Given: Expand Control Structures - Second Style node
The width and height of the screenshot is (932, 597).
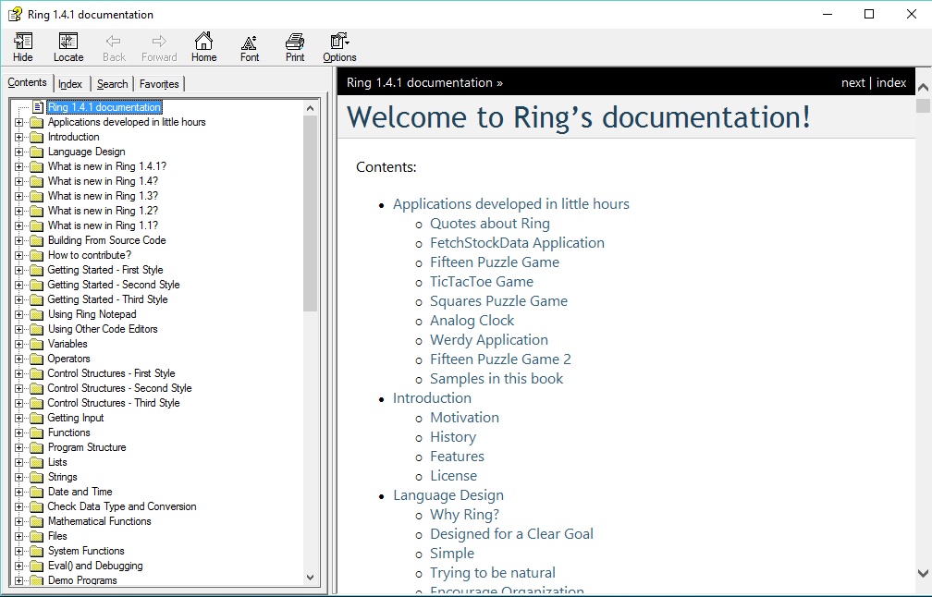Looking at the screenshot, I should coord(19,388).
